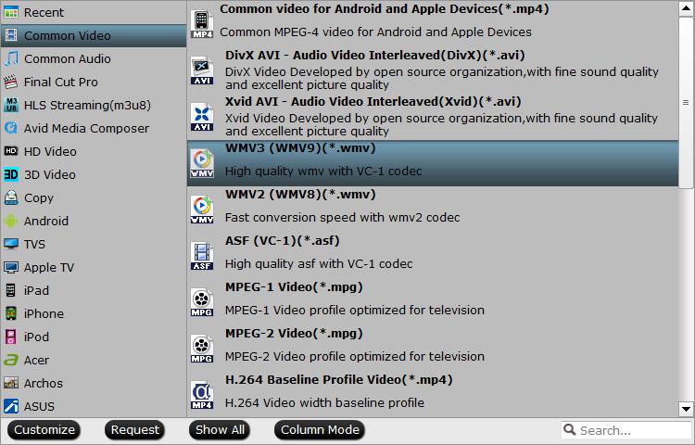This screenshot has height=445, width=695.
Task: Click the Avid Media Composer icon
Action: coord(11,128)
